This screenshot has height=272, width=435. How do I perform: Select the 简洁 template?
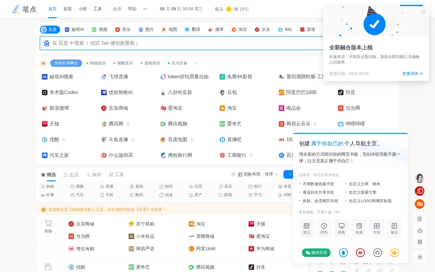coord(307,229)
